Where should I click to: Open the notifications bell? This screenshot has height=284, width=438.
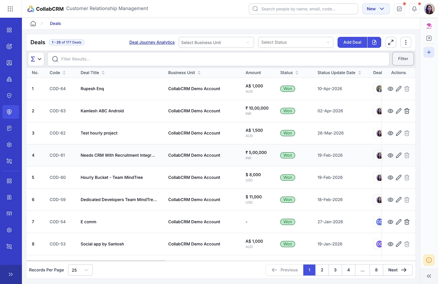click(x=414, y=9)
